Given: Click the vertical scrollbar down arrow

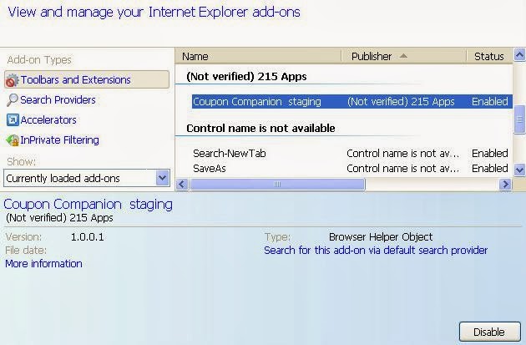Looking at the screenshot, I should [519, 170].
